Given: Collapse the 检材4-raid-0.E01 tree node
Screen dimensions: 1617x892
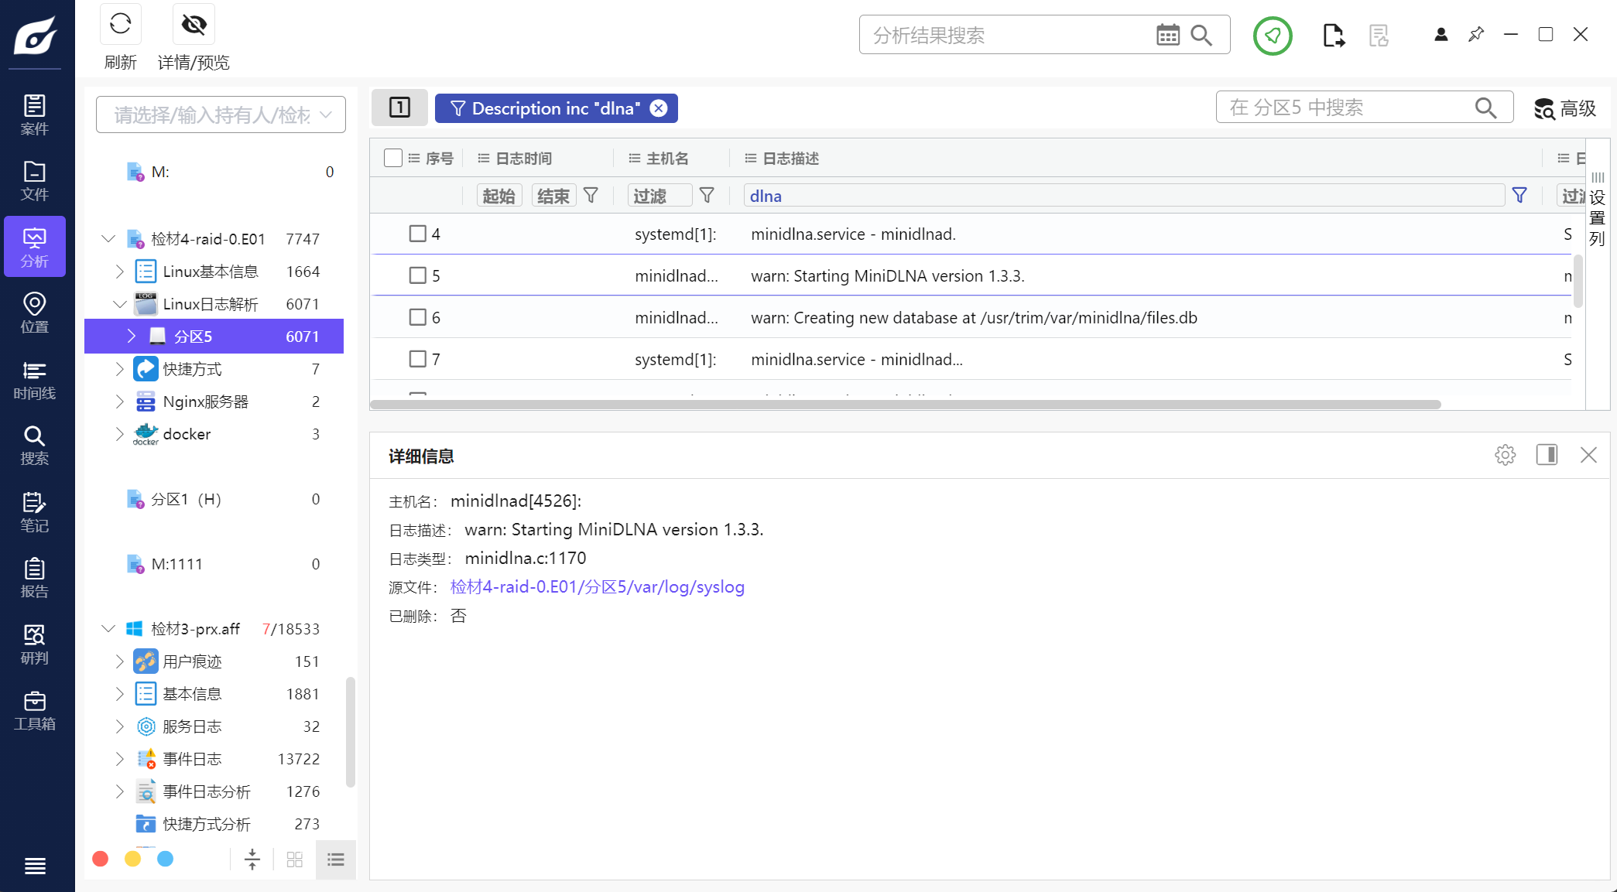Looking at the screenshot, I should (x=108, y=239).
